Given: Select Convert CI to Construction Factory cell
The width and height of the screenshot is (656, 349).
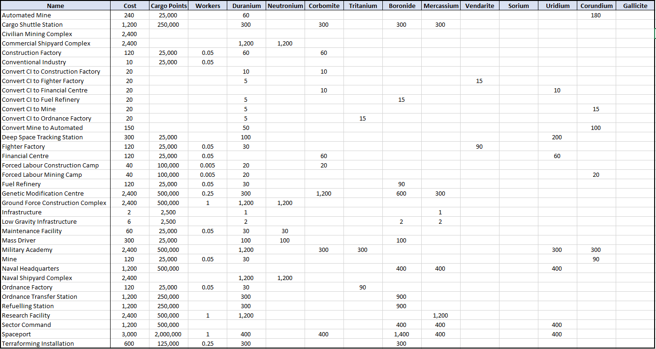Looking at the screenshot, I should (56, 71).
